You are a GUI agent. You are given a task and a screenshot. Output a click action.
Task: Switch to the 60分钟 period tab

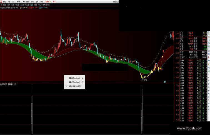[x=27, y=5]
